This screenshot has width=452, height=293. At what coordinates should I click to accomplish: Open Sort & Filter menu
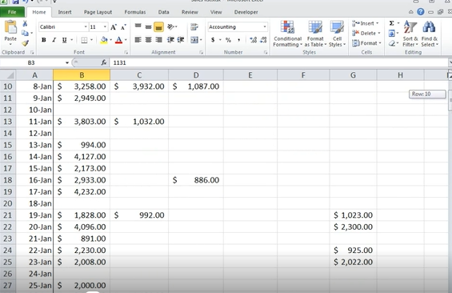point(410,34)
